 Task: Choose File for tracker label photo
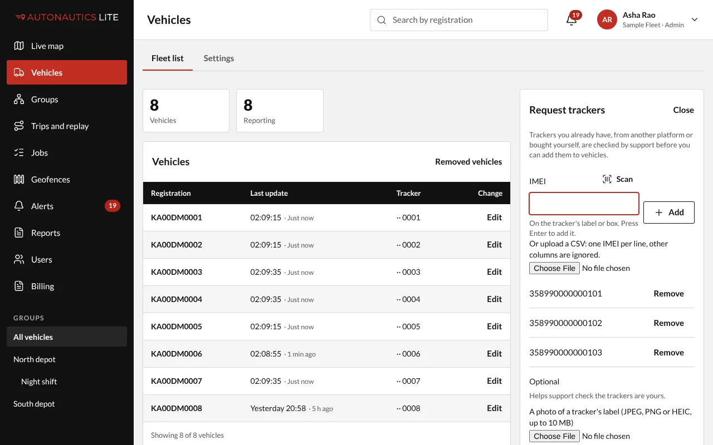tap(554, 436)
